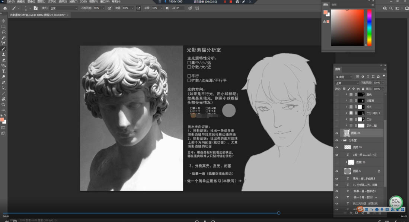Select the Eraser tool
Viewport: 409px width, 222px height.
[x=3, y=60]
